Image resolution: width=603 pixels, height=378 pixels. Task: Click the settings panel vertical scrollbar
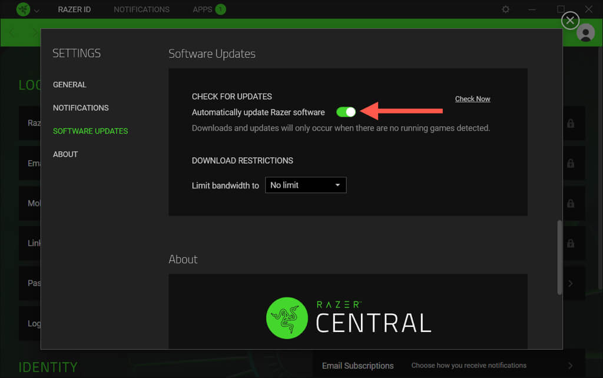tap(559, 258)
